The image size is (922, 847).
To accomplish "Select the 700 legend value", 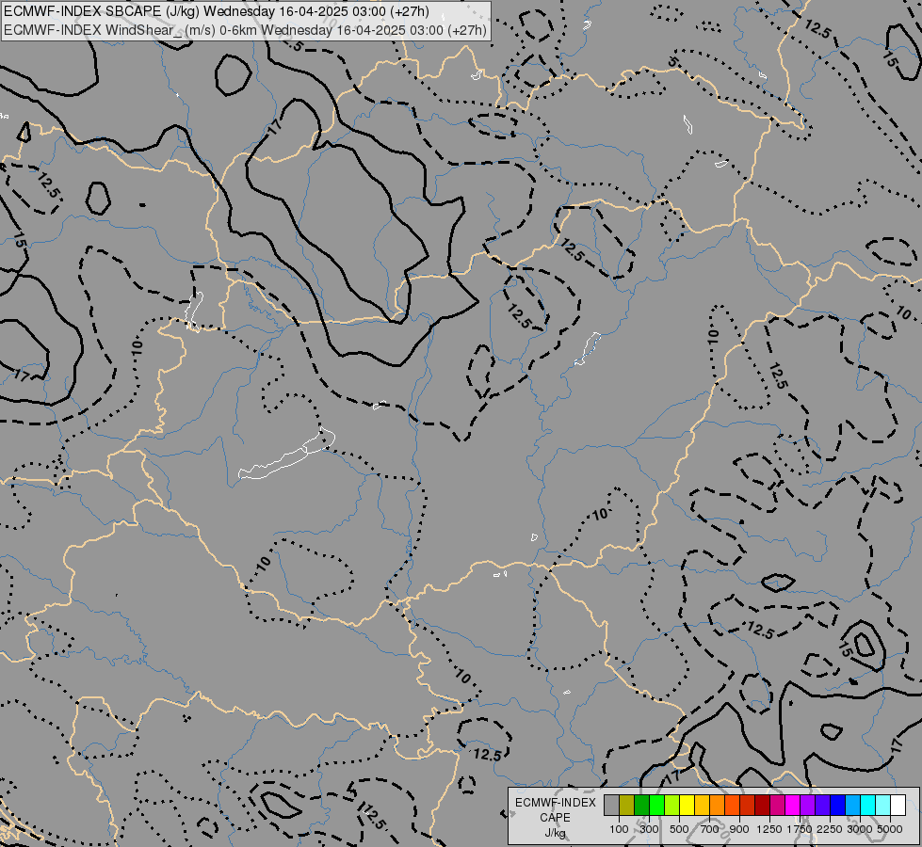I will 710,829.
